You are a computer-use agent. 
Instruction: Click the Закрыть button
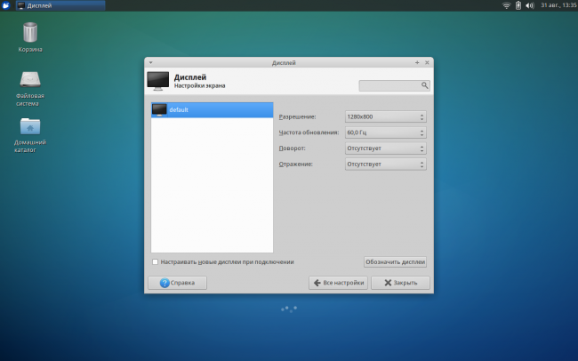[400, 283]
